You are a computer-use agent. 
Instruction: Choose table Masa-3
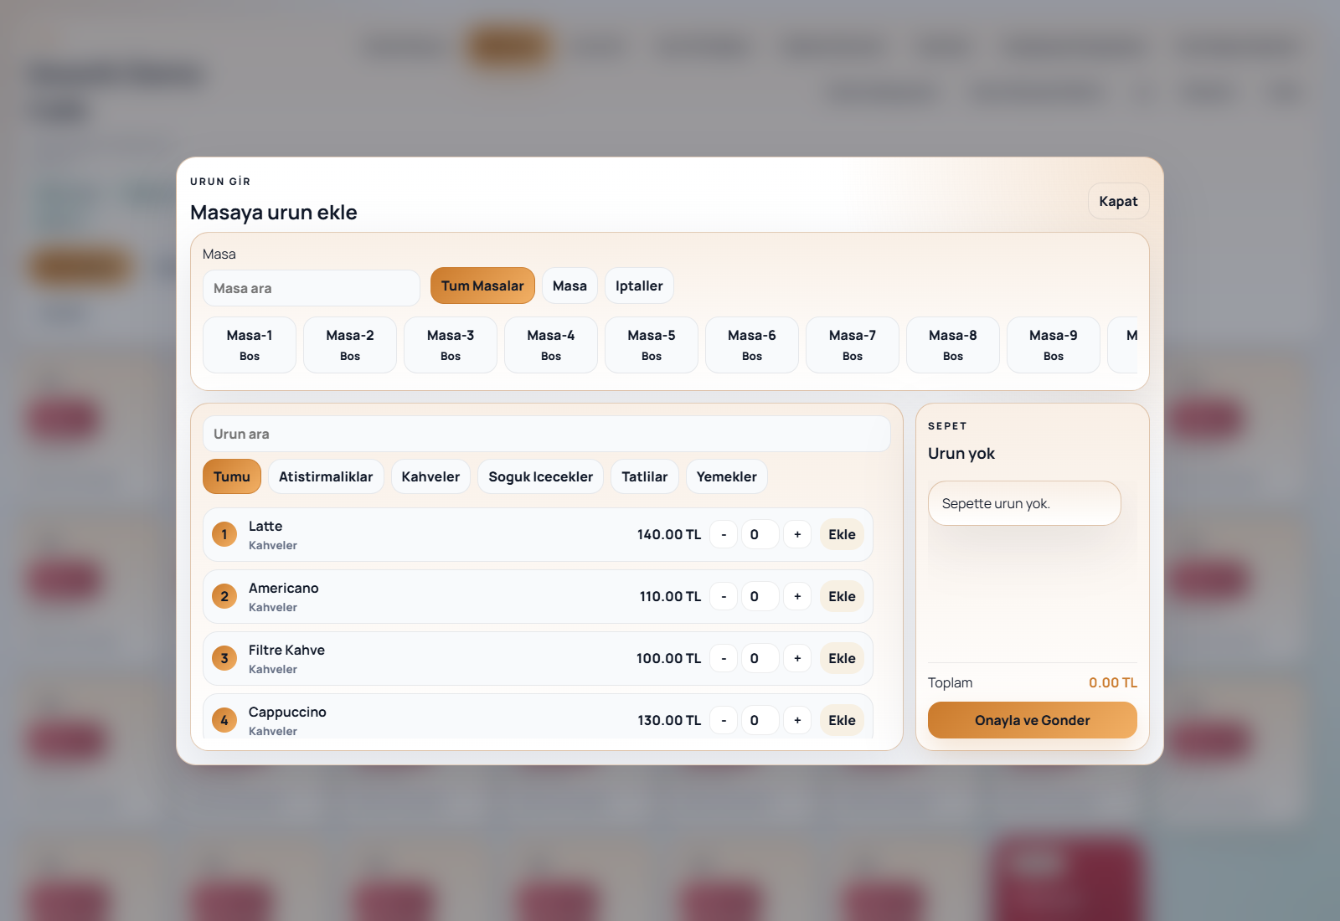[x=451, y=345]
